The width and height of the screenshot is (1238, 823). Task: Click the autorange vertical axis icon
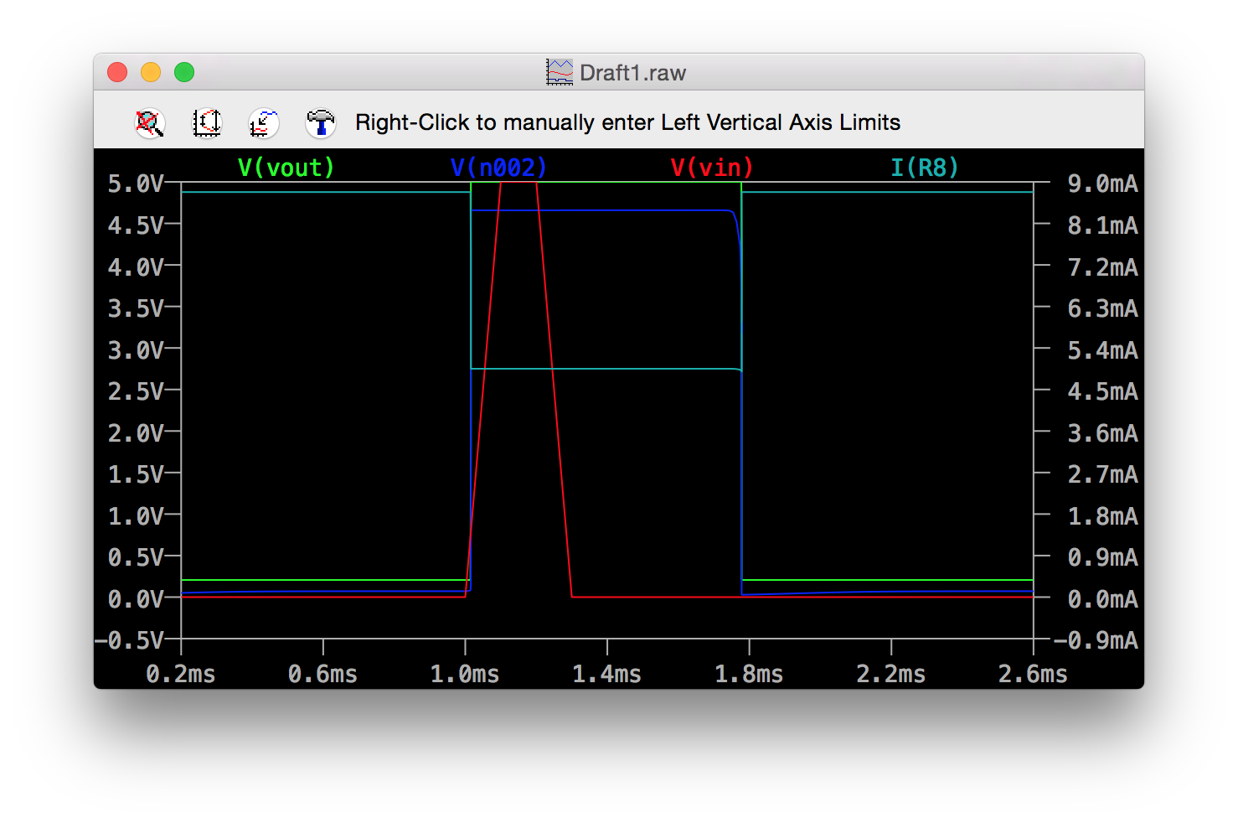[x=207, y=123]
